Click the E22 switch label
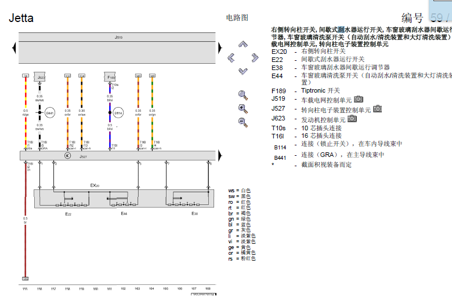Viewport: 452px width, 300px height. coord(68,214)
